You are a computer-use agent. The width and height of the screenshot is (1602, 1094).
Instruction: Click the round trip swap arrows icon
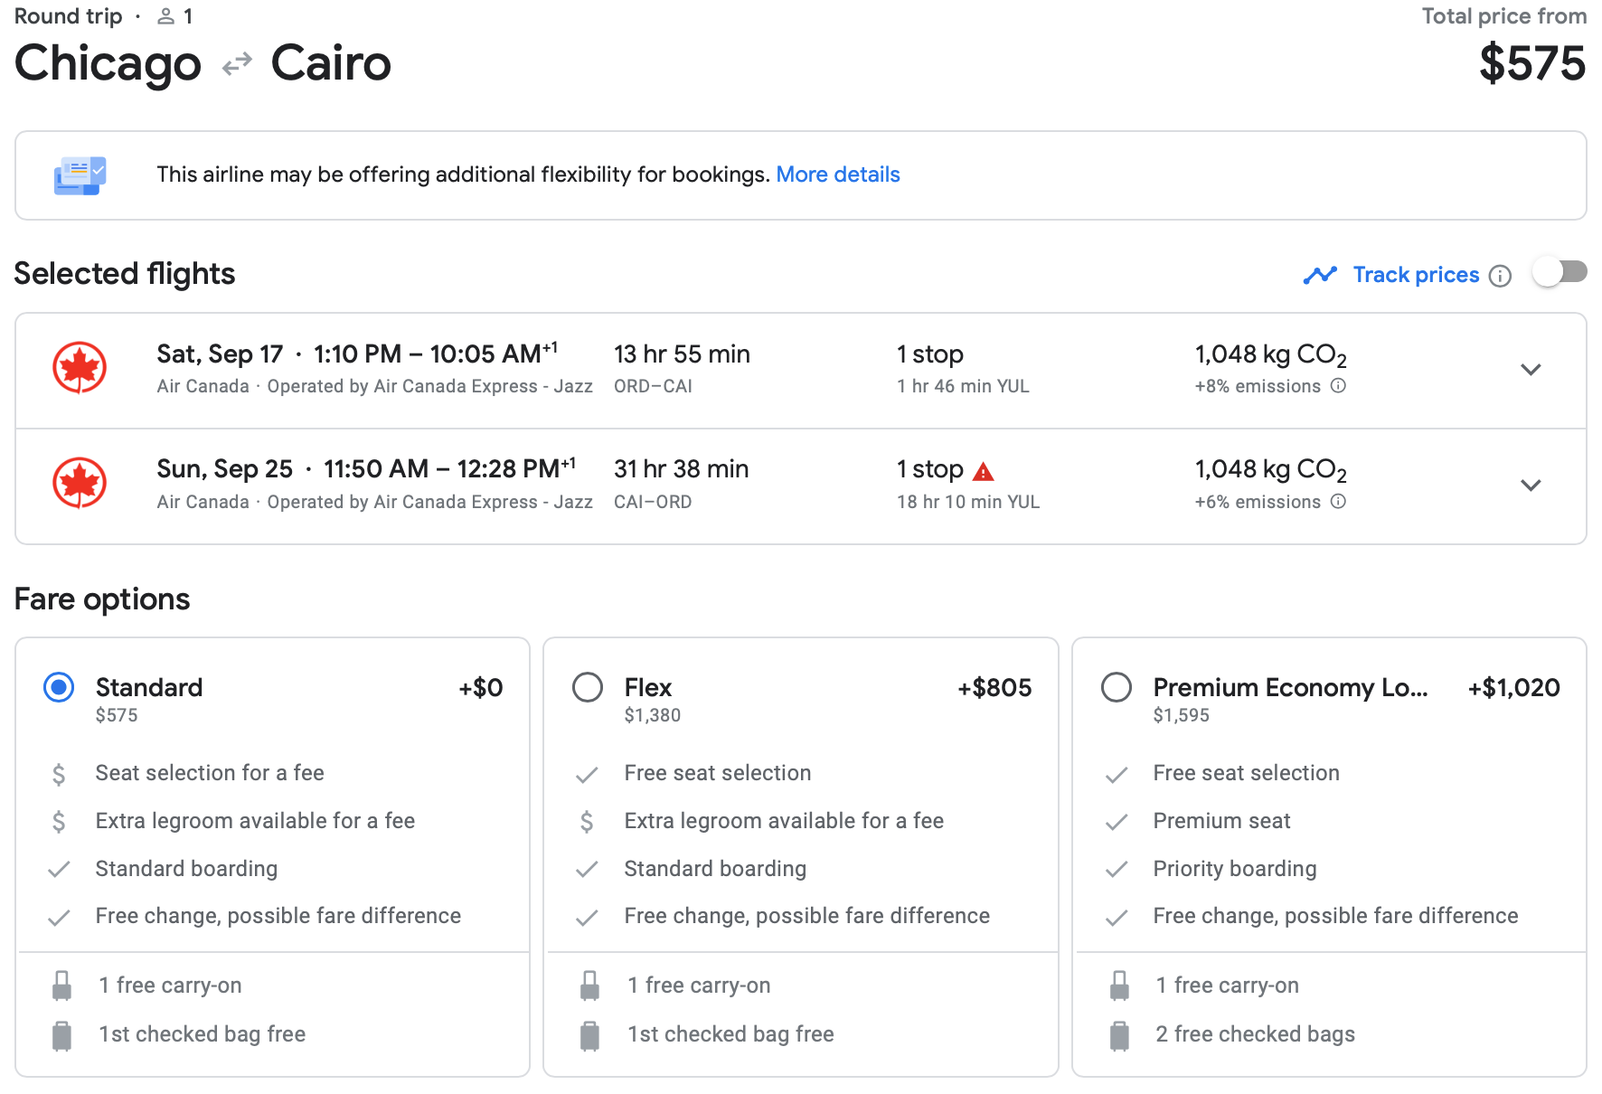[237, 64]
